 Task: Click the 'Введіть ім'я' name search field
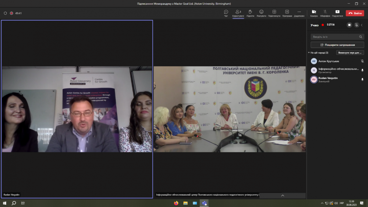[334, 37]
